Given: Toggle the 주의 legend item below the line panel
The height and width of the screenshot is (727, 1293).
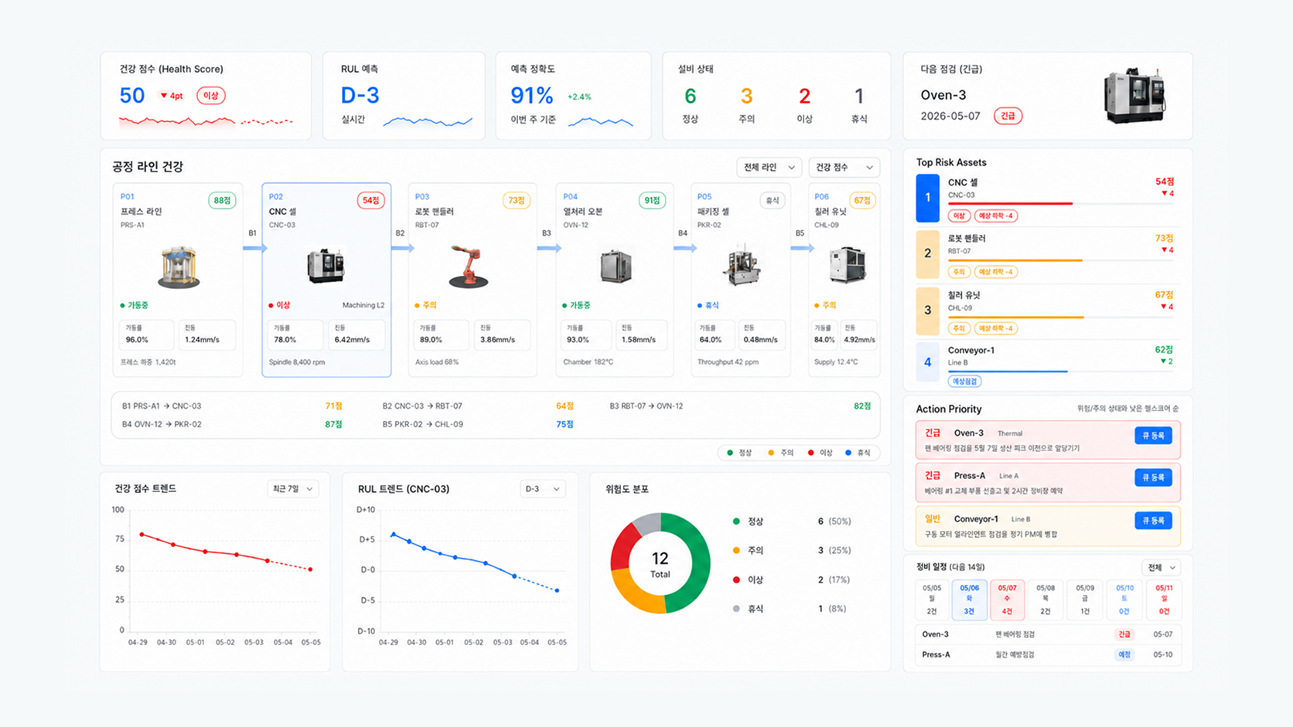Looking at the screenshot, I should coord(780,453).
